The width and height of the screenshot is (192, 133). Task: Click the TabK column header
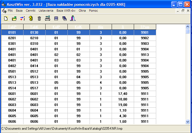click(34, 27)
